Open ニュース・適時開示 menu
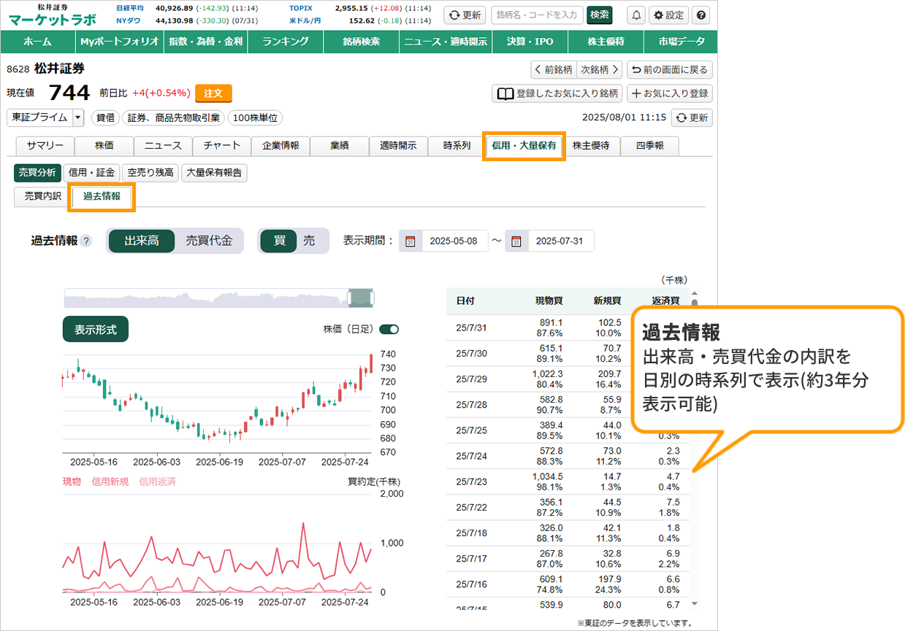The height and width of the screenshot is (631, 905). coord(445,42)
